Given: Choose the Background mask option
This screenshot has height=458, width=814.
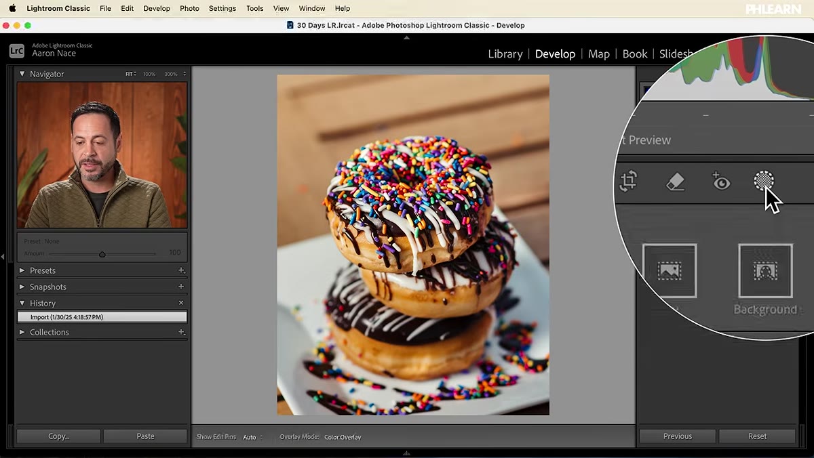Looking at the screenshot, I should (x=765, y=280).
